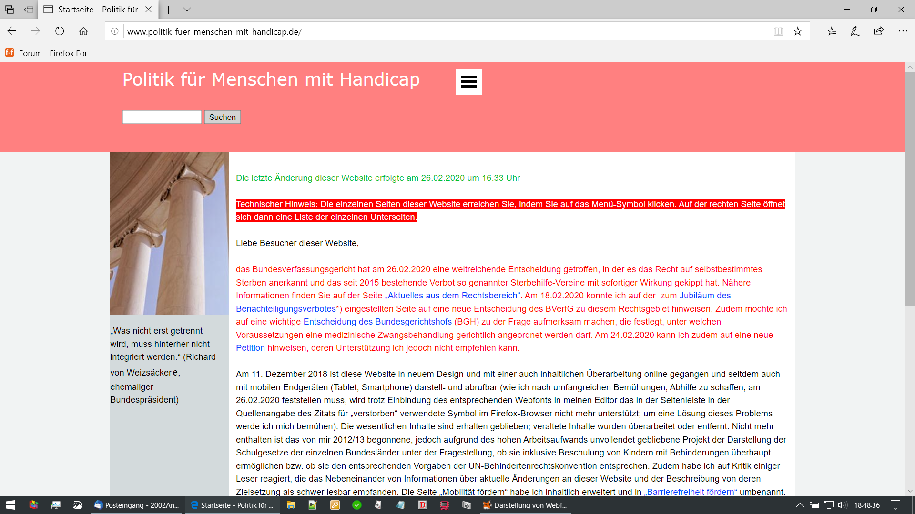Image resolution: width=915 pixels, height=514 pixels.
Task: Expand the tab preview chevron
Action: click(187, 10)
